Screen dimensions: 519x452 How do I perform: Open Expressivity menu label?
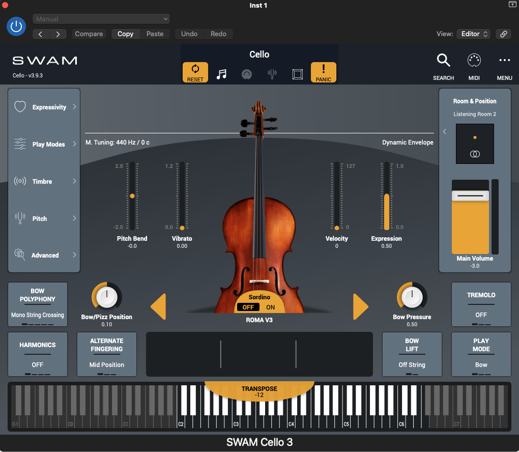49,107
